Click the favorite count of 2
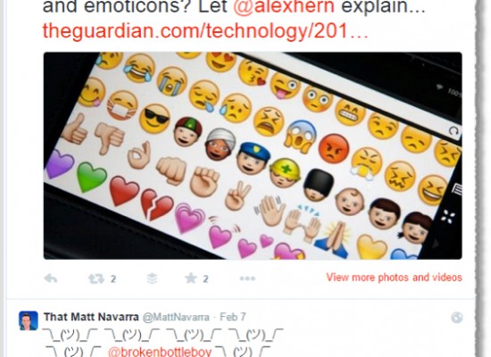The height and width of the screenshot is (357, 491). point(205,278)
